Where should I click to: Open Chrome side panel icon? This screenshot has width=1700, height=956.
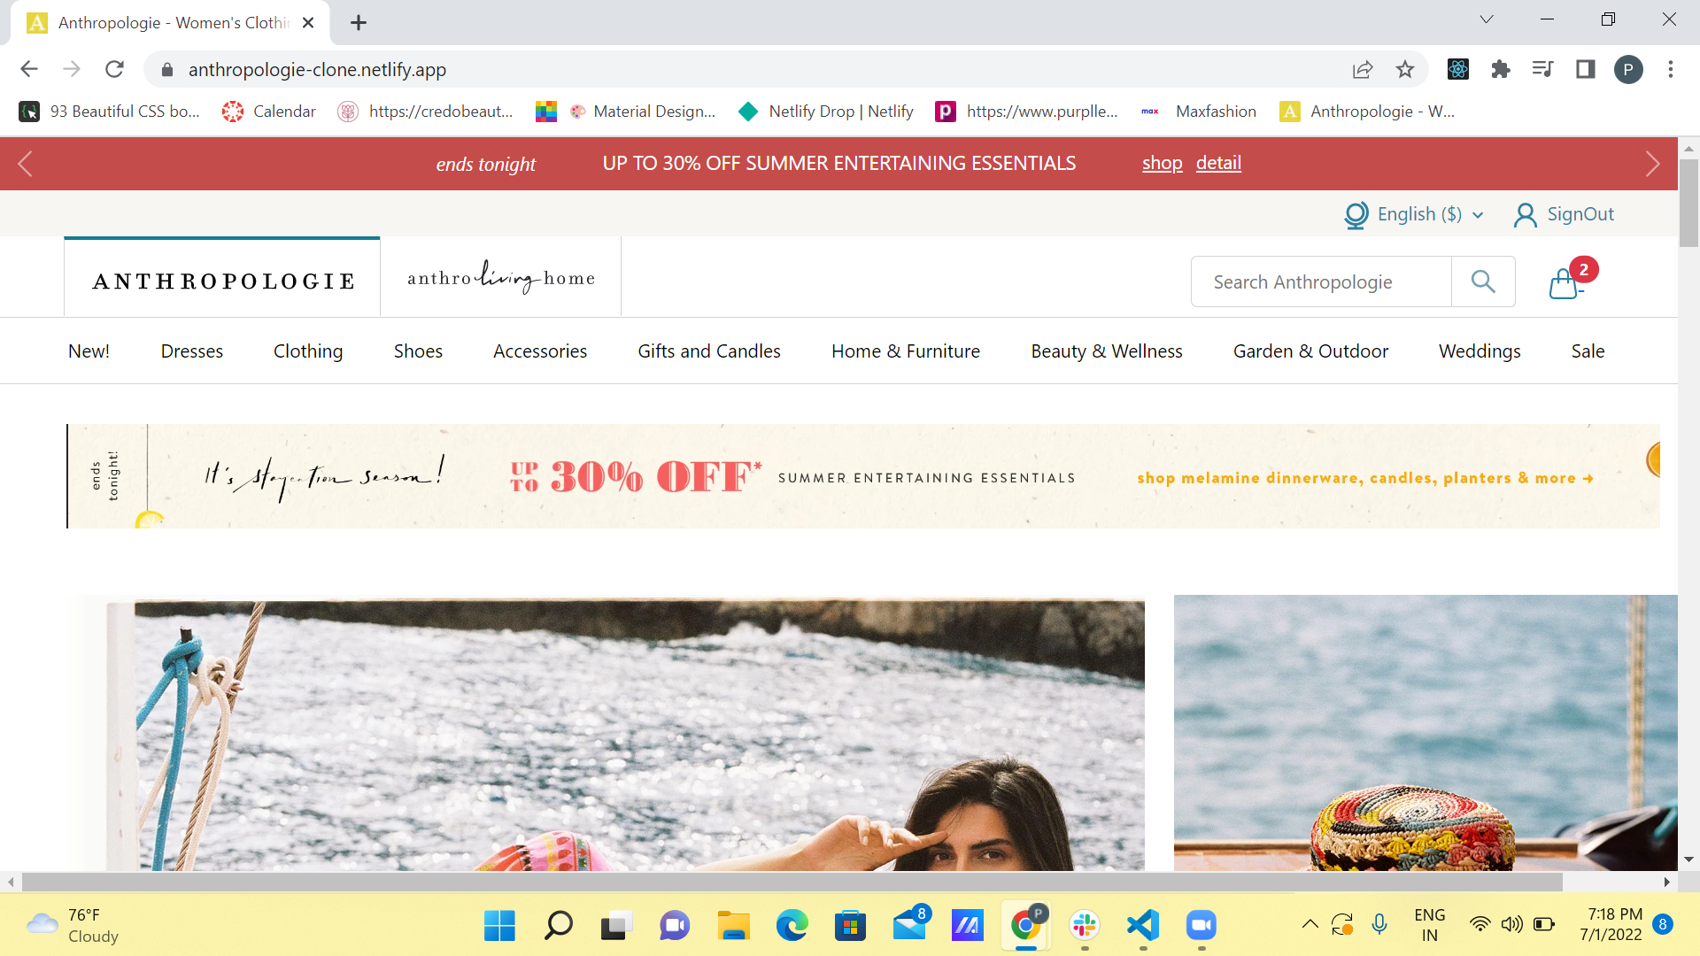pyautogui.click(x=1585, y=69)
